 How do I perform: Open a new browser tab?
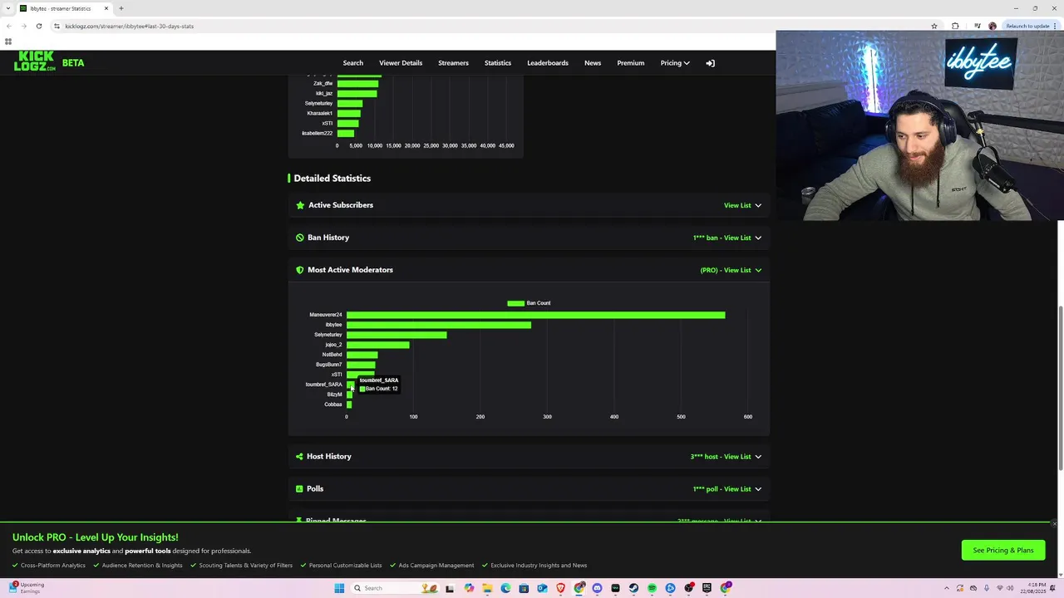point(121,8)
